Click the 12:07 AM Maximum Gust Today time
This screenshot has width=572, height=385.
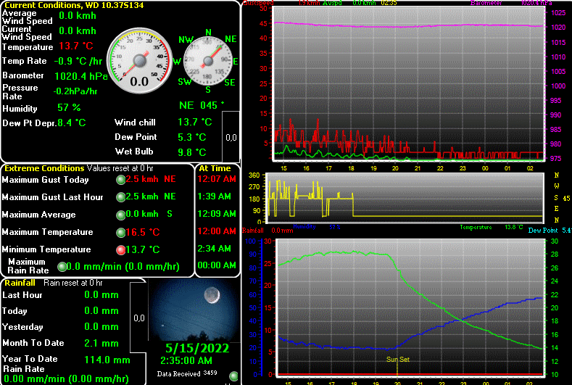point(217,179)
